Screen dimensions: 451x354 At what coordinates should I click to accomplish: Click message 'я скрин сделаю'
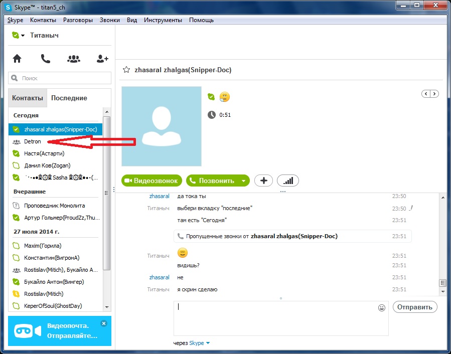coord(197,290)
